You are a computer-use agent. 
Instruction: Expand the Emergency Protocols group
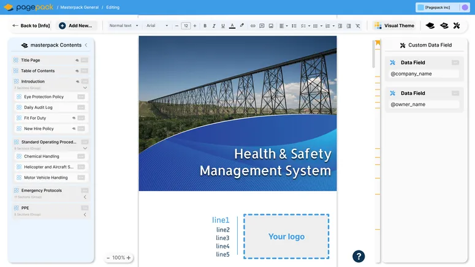click(85, 197)
